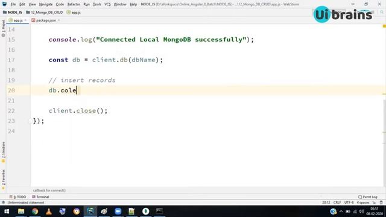Image resolution: width=386 pixels, height=217 pixels.
Task: Click line number 20 in the gutter
Action: tap(11, 90)
